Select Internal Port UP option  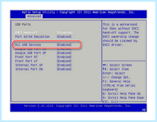pyautogui.click(x=29, y=65)
